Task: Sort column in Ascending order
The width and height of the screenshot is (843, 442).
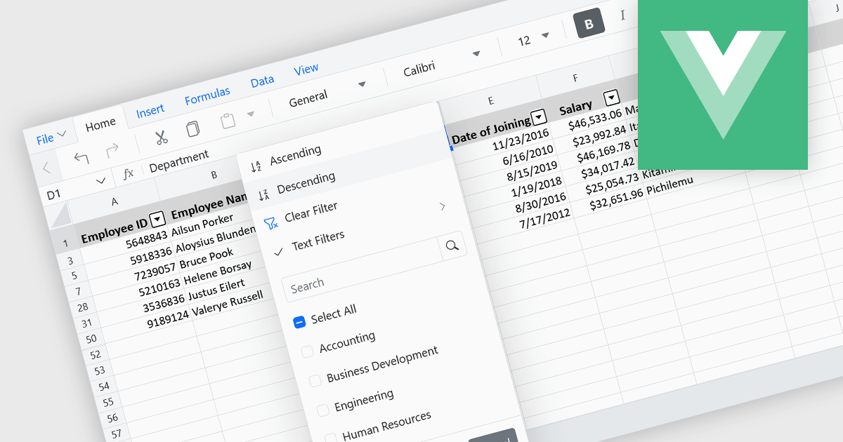Action: pyautogui.click(x=295, y=152)
